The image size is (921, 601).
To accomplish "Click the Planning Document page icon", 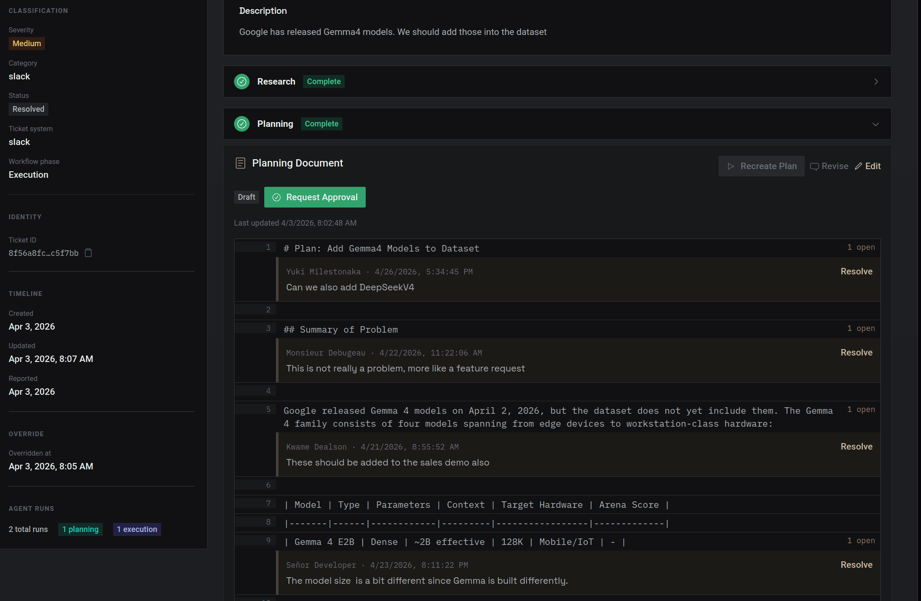I will click(241, 163).
